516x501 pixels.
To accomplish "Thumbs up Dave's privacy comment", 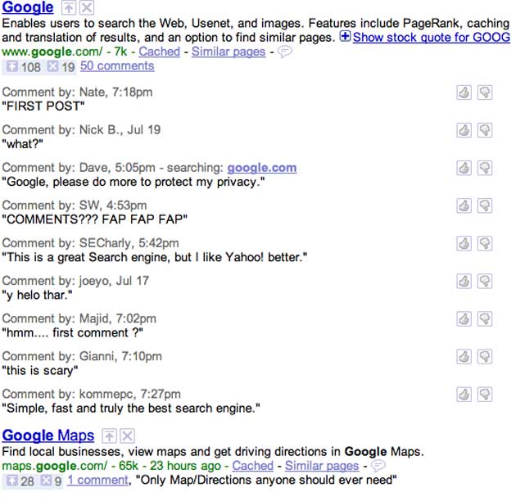I will coord(464,168).
